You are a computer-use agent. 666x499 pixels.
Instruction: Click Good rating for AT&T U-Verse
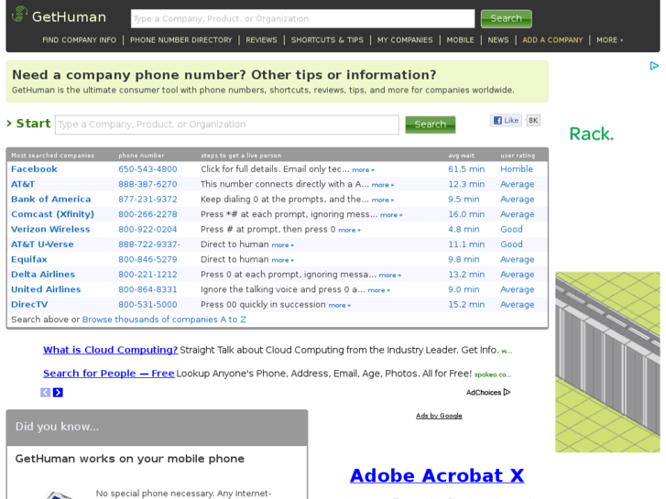[x=511, y=244]
